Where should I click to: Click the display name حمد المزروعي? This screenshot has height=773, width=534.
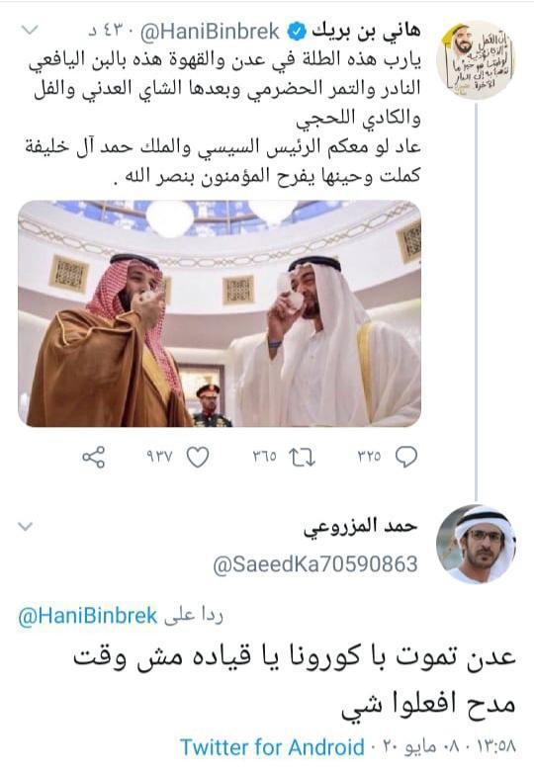pos(360,526)
